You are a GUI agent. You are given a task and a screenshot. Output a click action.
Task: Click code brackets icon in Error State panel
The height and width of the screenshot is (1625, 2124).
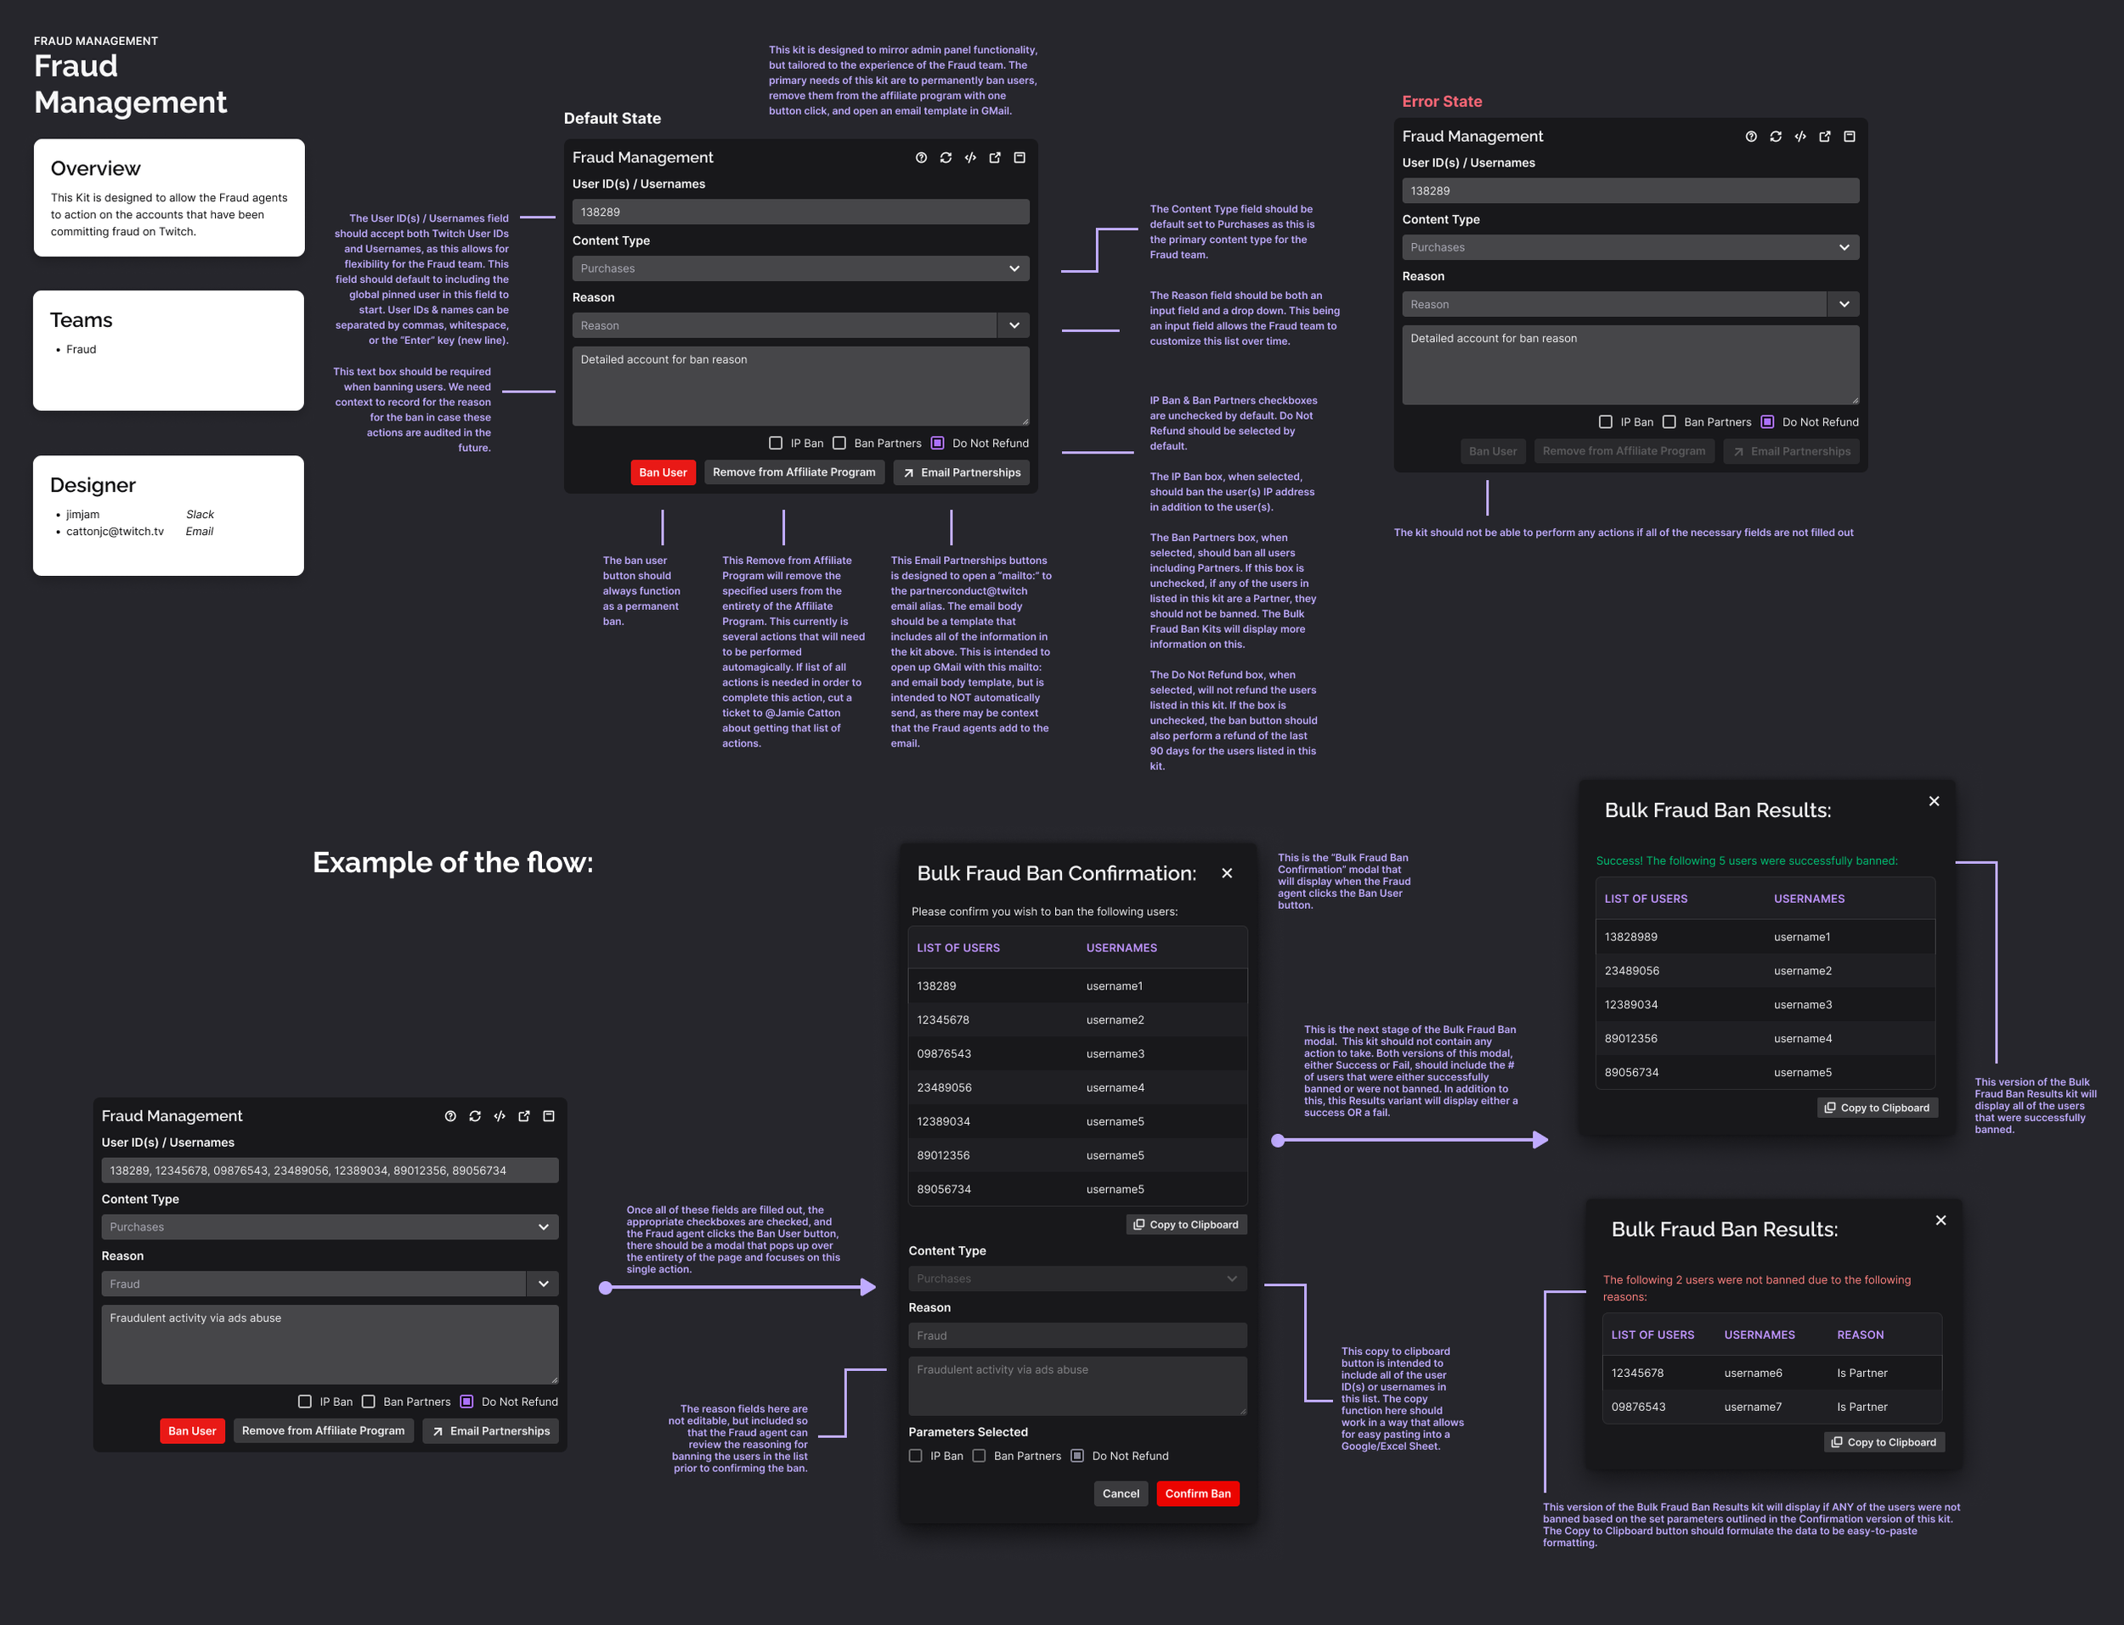pyautogui.click(x=1800, y=137)
